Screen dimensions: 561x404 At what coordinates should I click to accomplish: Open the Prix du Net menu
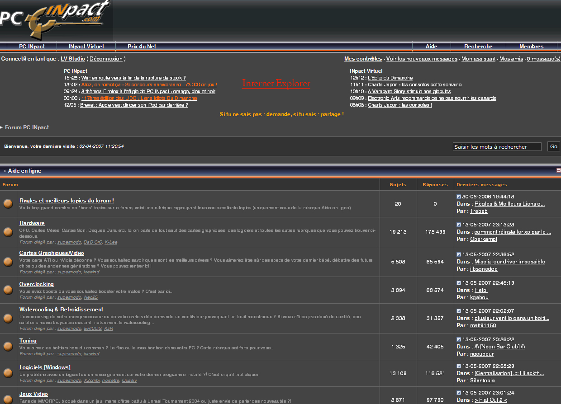[x=142, y=47]
